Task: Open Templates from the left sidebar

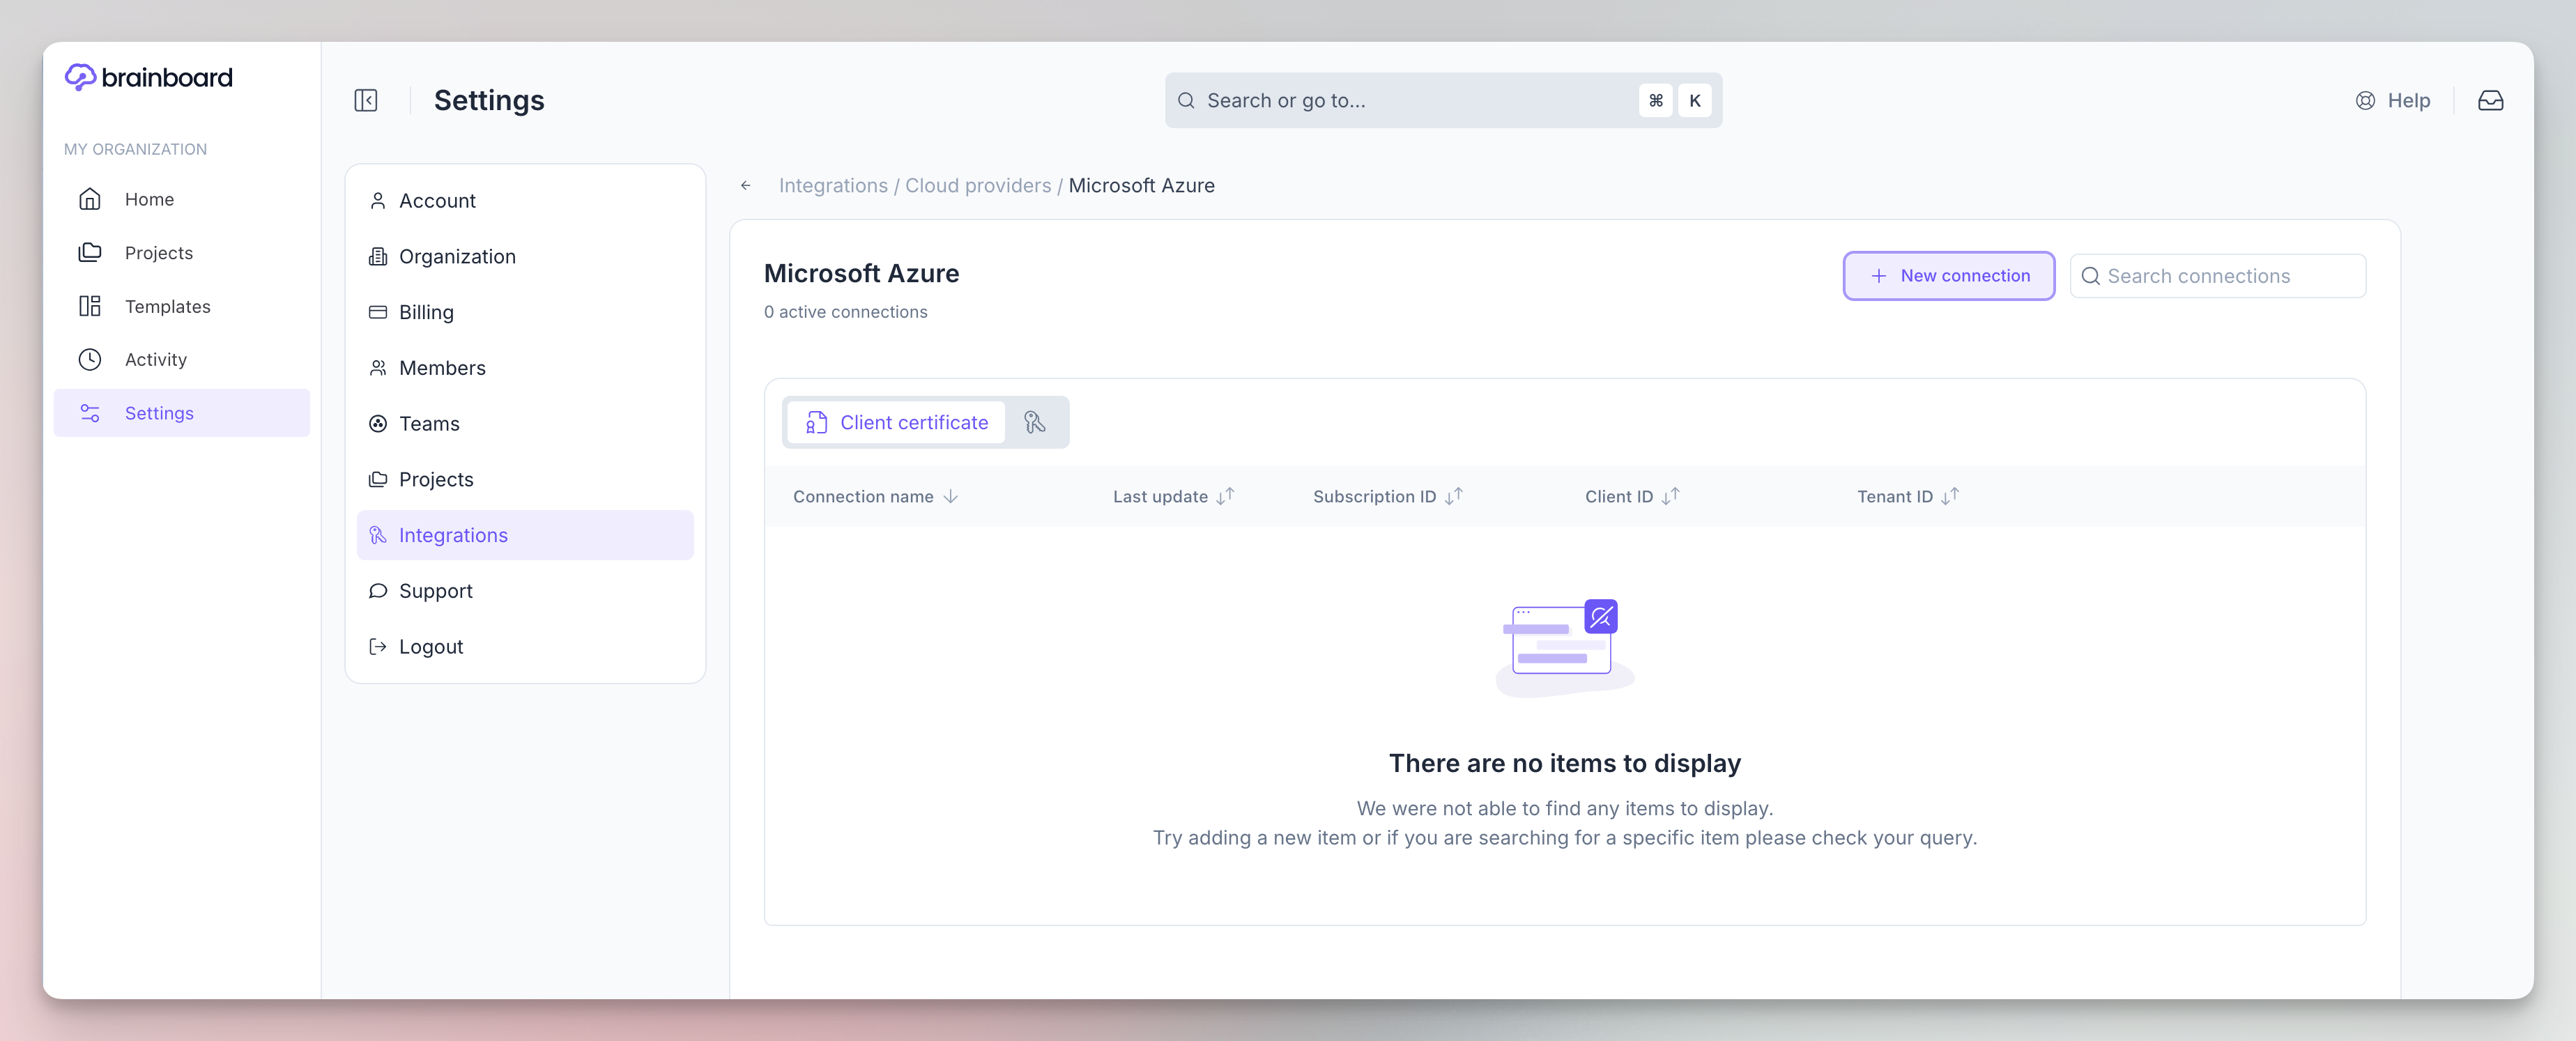Action: [x=167, y=306]
